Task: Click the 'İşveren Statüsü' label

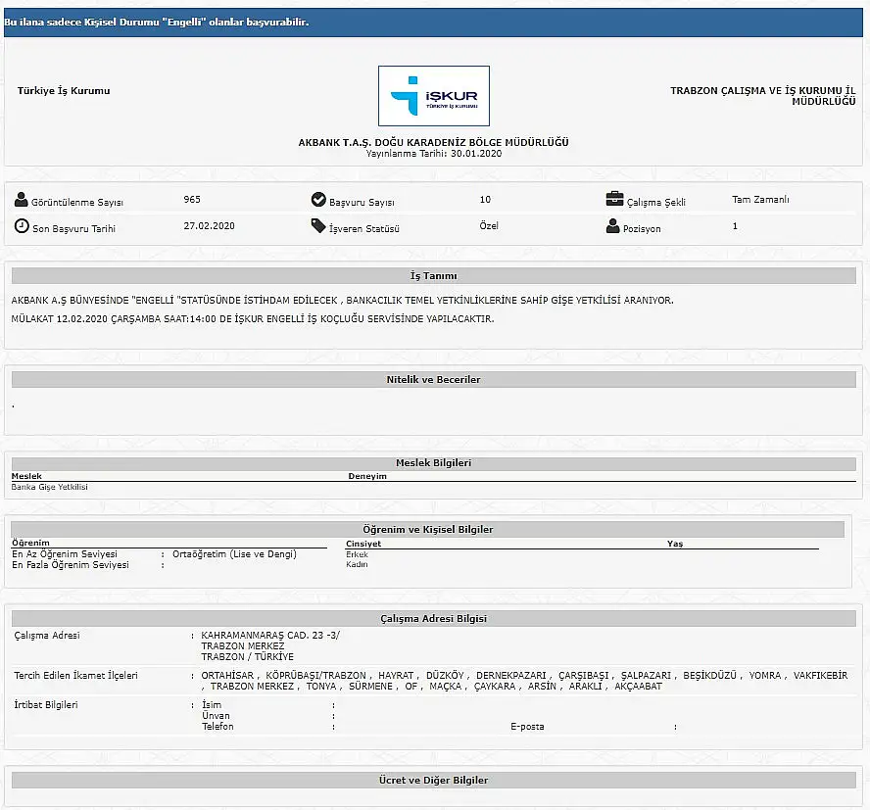Action: (x=364, y=228)
